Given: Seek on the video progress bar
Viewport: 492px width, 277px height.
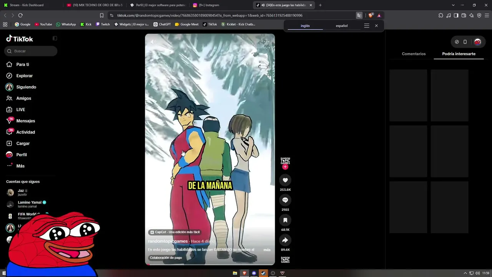Looking at the screenshot, I should coord(210,264).
